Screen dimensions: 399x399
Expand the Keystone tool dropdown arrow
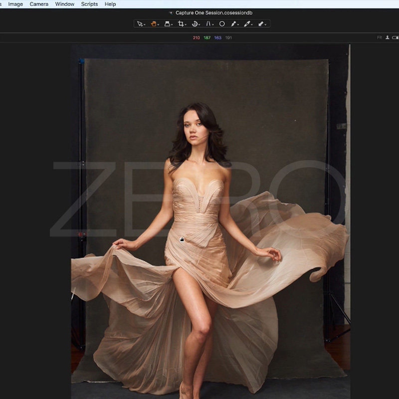click(173, 24)
